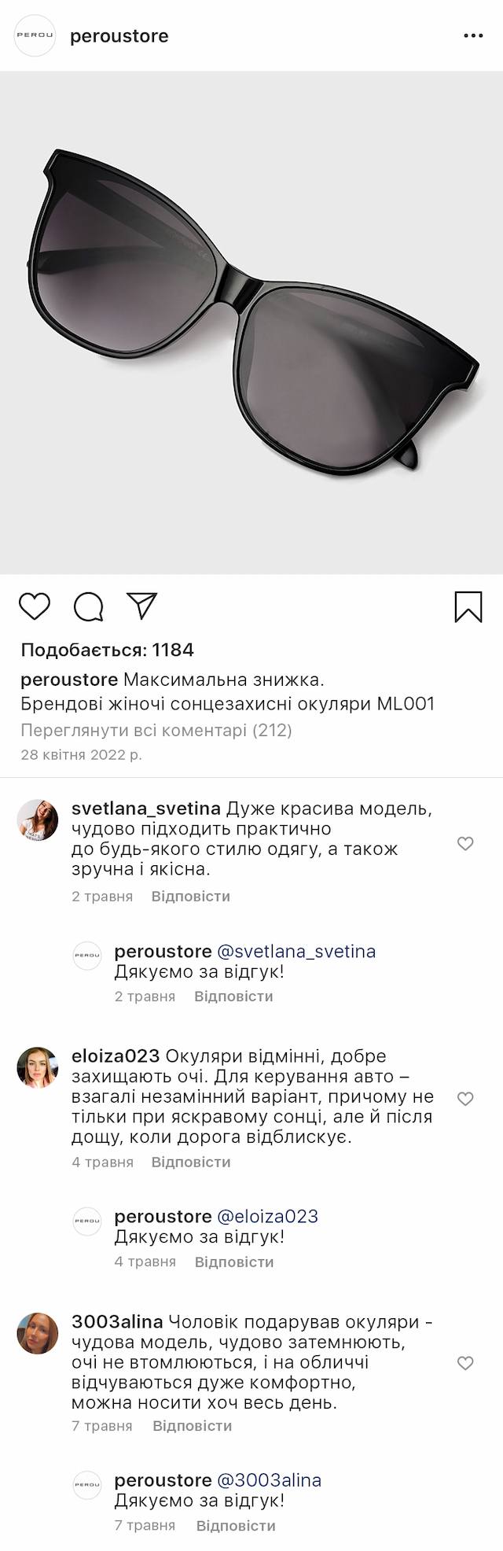Like the post with heart icon

(x=35, y=606)
